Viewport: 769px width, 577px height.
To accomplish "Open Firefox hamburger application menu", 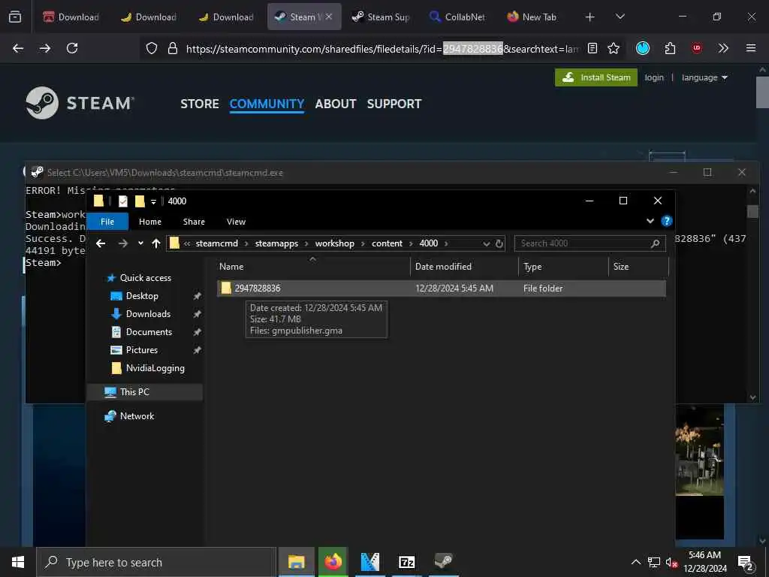I will (x=750, y=48).
